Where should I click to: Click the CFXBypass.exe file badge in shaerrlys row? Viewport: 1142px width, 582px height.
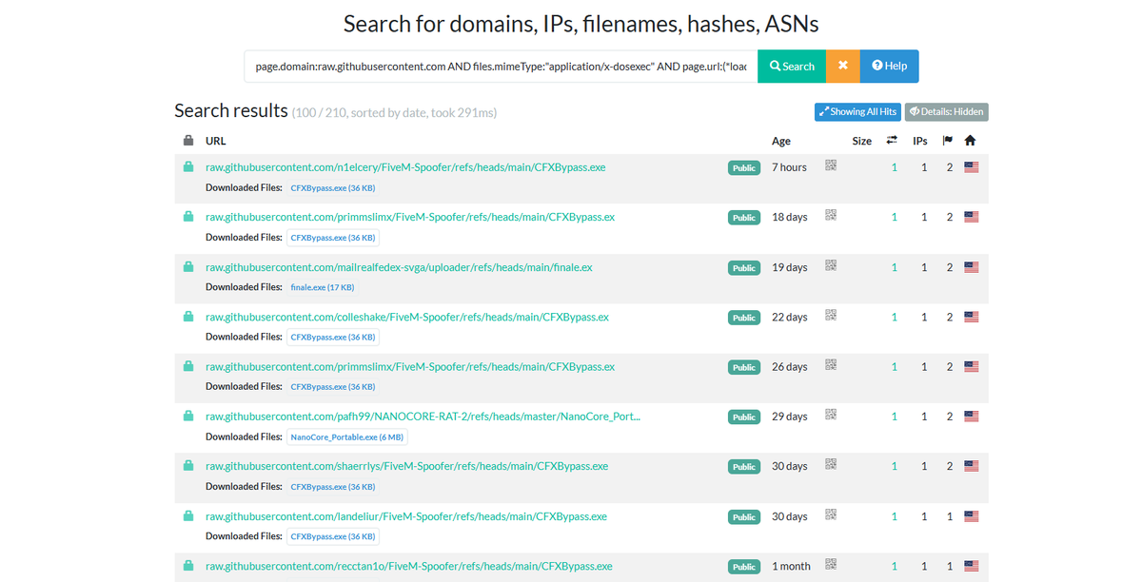coord(332,487)
